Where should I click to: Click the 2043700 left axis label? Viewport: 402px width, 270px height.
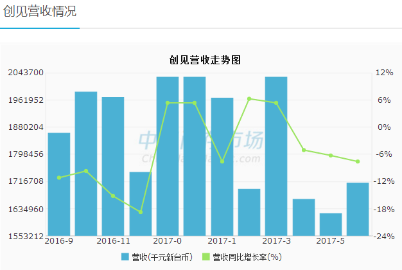(x=26, y=72)
